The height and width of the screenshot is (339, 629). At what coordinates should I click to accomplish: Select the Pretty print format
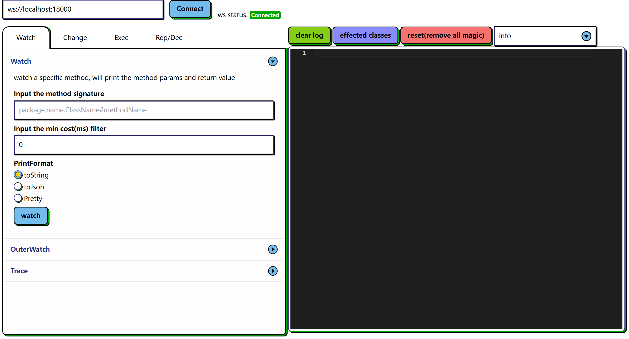(18, 198)
